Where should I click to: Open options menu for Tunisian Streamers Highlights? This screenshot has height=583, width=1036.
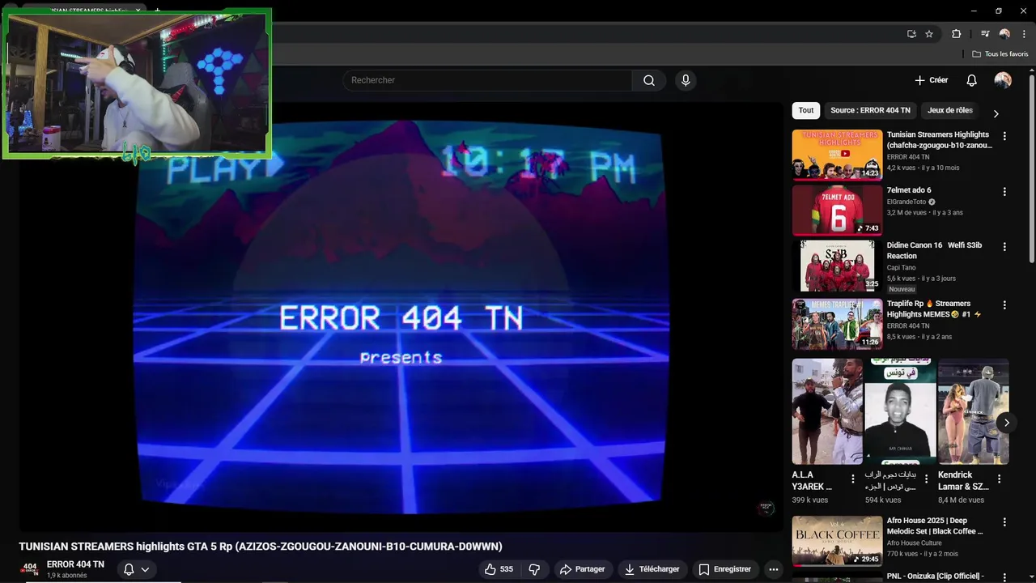pos(1004,136)
